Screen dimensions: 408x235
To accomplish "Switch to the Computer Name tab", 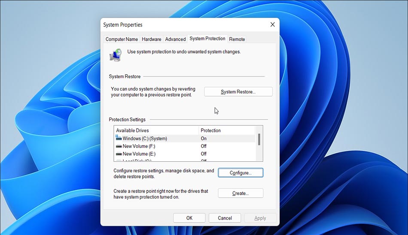I will tap(122, 39).
